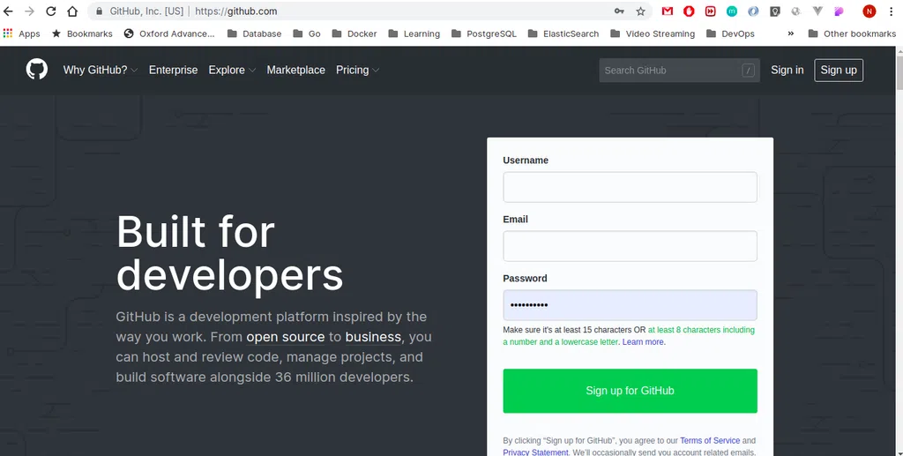Viewport: 903px width, 456px height.
Task: Expand the Explore menu
Action: pyautogui.click(x=232, y=70)
